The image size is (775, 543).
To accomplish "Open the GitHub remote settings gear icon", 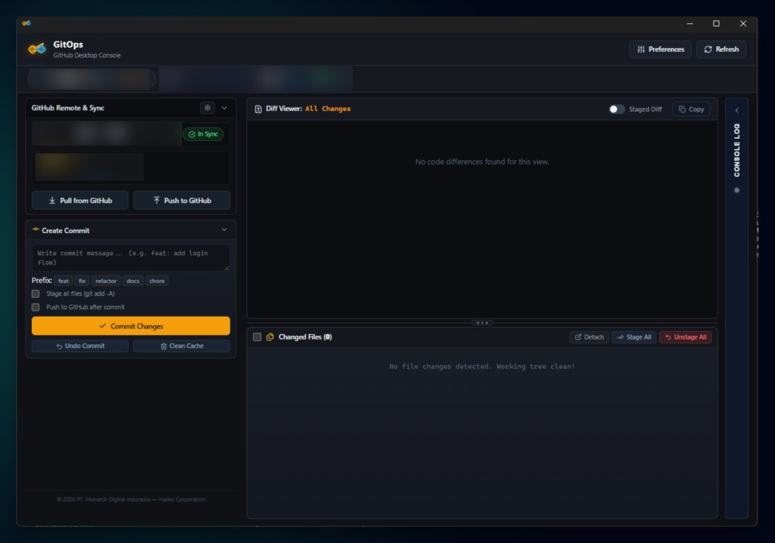I will tap(208, 108).
